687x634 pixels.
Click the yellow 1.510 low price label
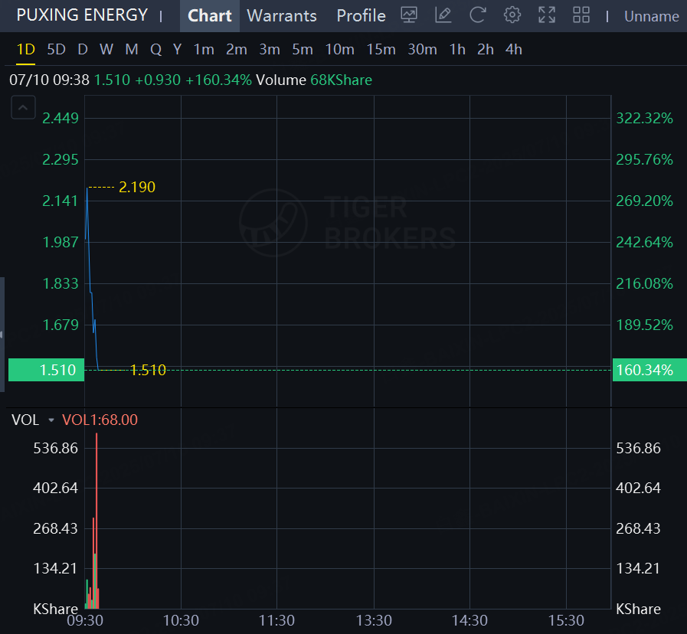[148, 371]
